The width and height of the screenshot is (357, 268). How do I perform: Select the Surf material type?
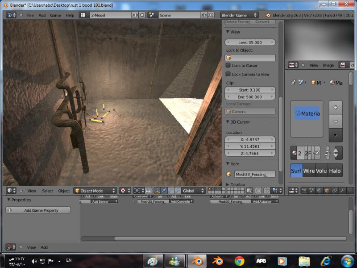[296, 171]
